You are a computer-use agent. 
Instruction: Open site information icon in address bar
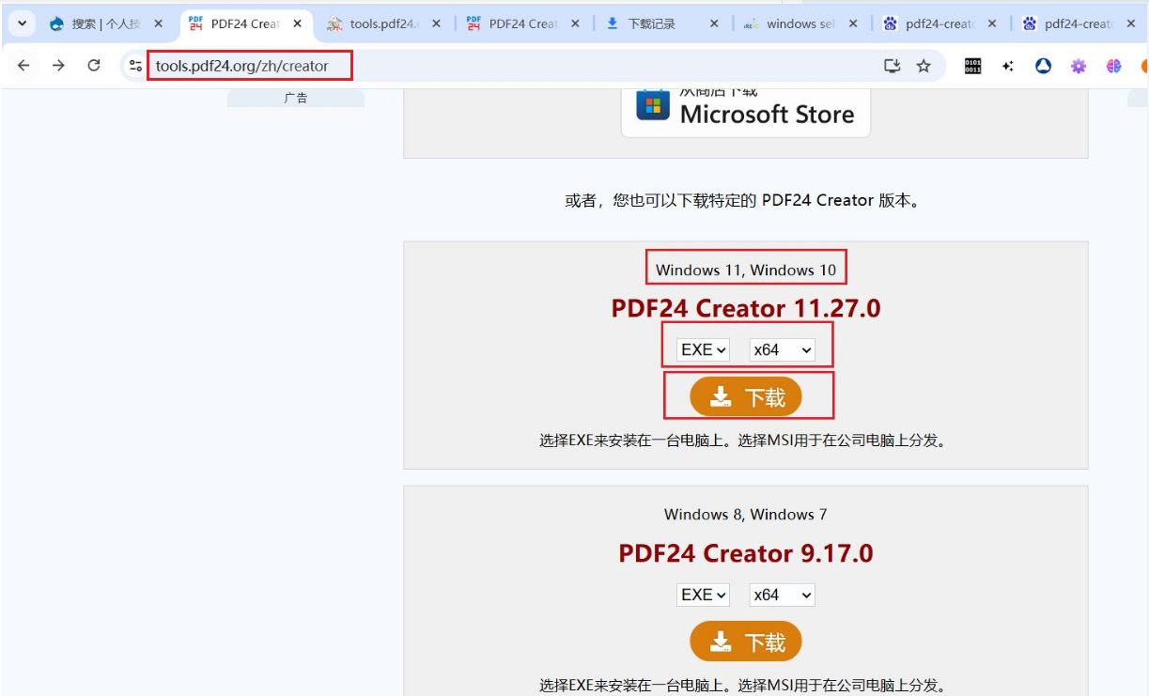point(136,66)
